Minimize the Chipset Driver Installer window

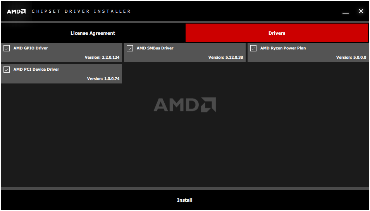click(x=346, y=12)
